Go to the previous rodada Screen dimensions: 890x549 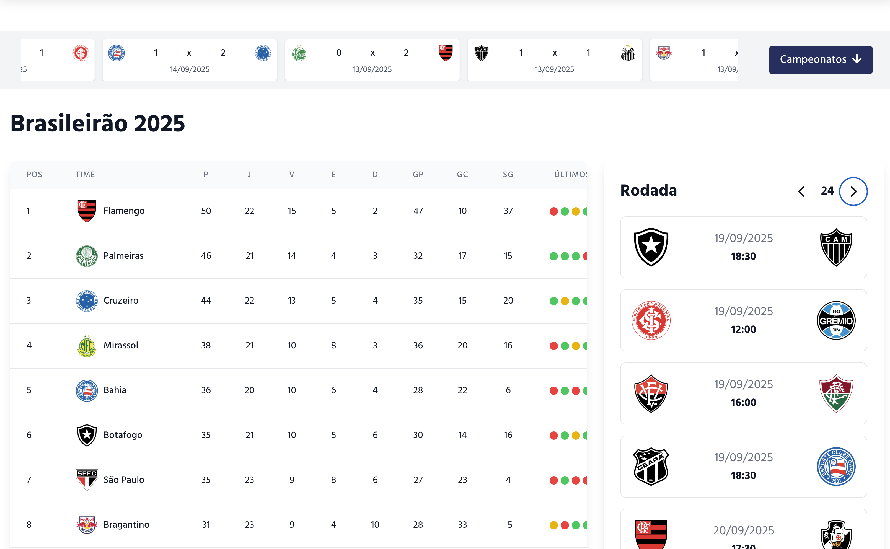coord(801,191)
